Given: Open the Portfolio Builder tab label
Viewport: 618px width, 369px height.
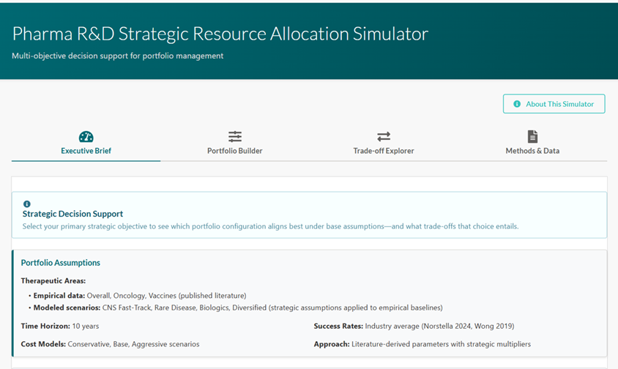Looking at the screenshot, I should pos(234,151).
